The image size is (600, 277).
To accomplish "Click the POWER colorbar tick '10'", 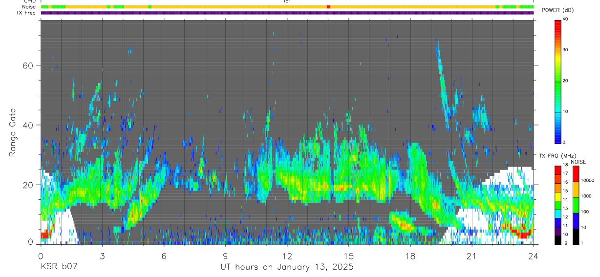I will coord(566,111).
